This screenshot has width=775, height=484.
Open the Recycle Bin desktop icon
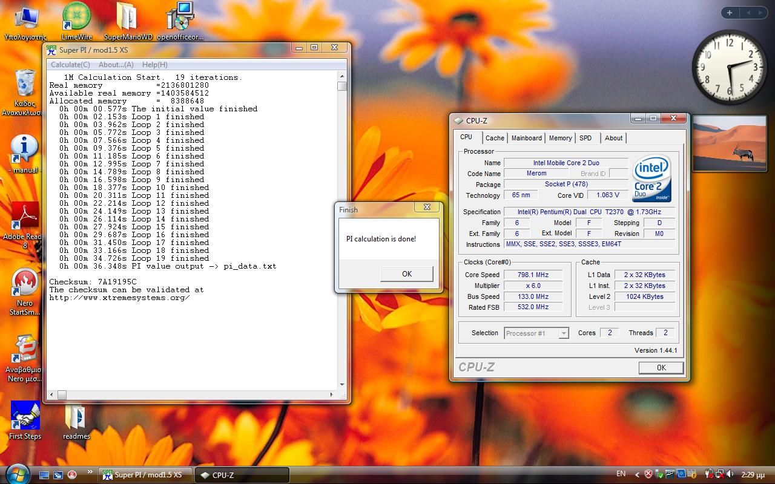tap(25, 92)
